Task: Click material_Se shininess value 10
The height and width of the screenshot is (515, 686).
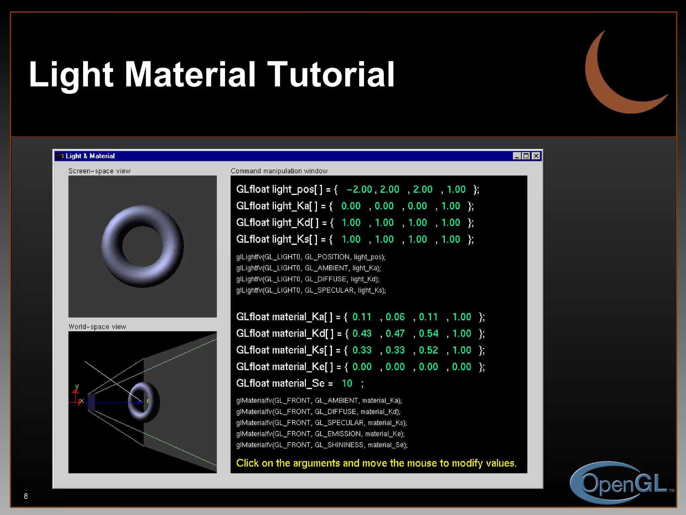Action: point(347,384)
